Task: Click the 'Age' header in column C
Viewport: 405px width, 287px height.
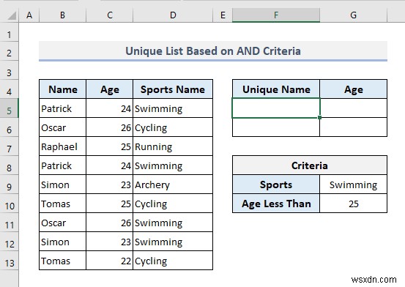Action: (x=110, y=89)
